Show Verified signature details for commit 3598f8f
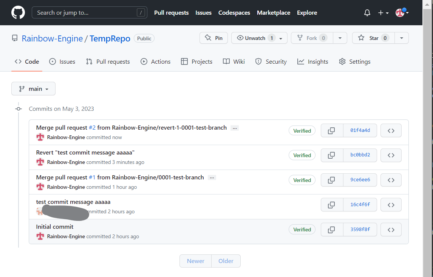The height and width of the screenshot is (277, 433). tap(302, 230)
